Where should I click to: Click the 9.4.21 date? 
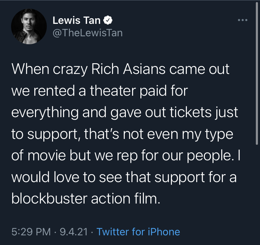click(73, 231)
